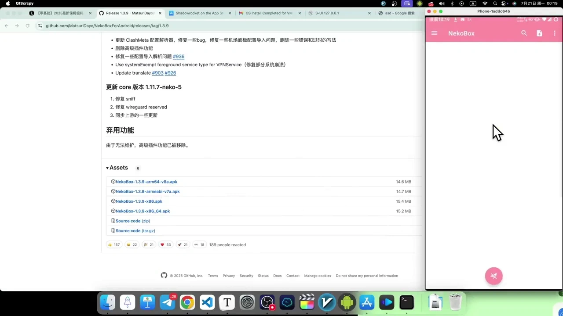
Task: Click Wi-Fi icon in menu bar
Action: (485, 3)
